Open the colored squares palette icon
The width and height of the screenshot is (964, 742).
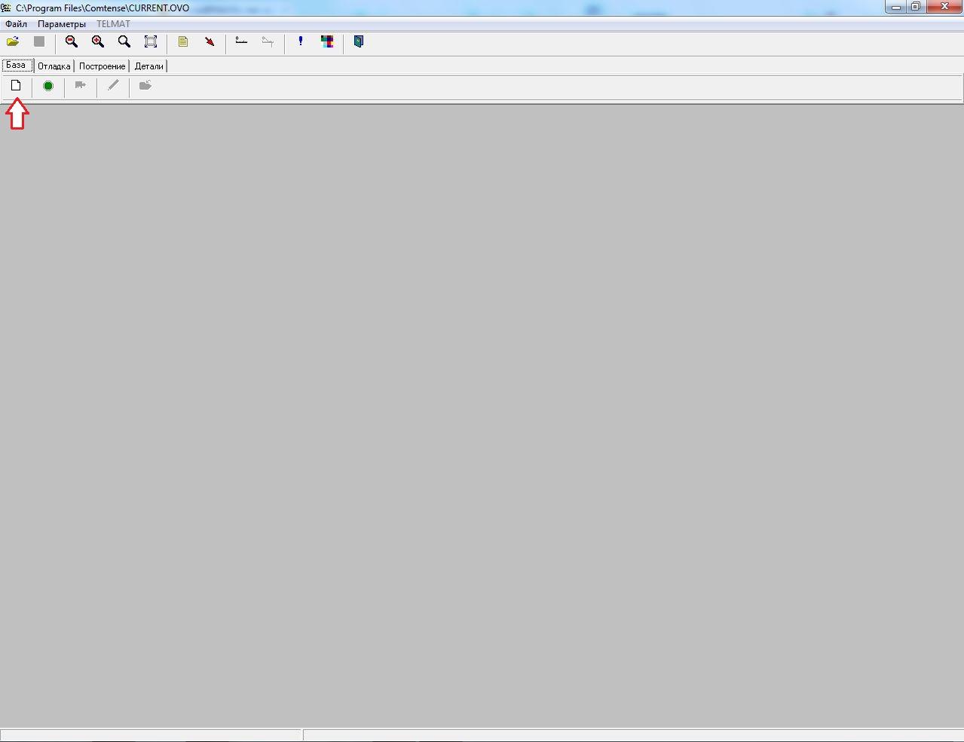tap(327, 42)
